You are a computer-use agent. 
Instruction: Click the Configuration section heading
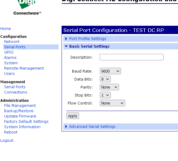[x=14, y=37]
